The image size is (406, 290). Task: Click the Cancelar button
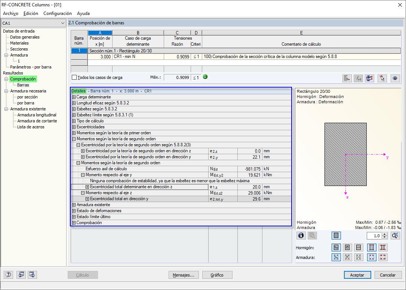pyautogui.click(x=388, y=275)
